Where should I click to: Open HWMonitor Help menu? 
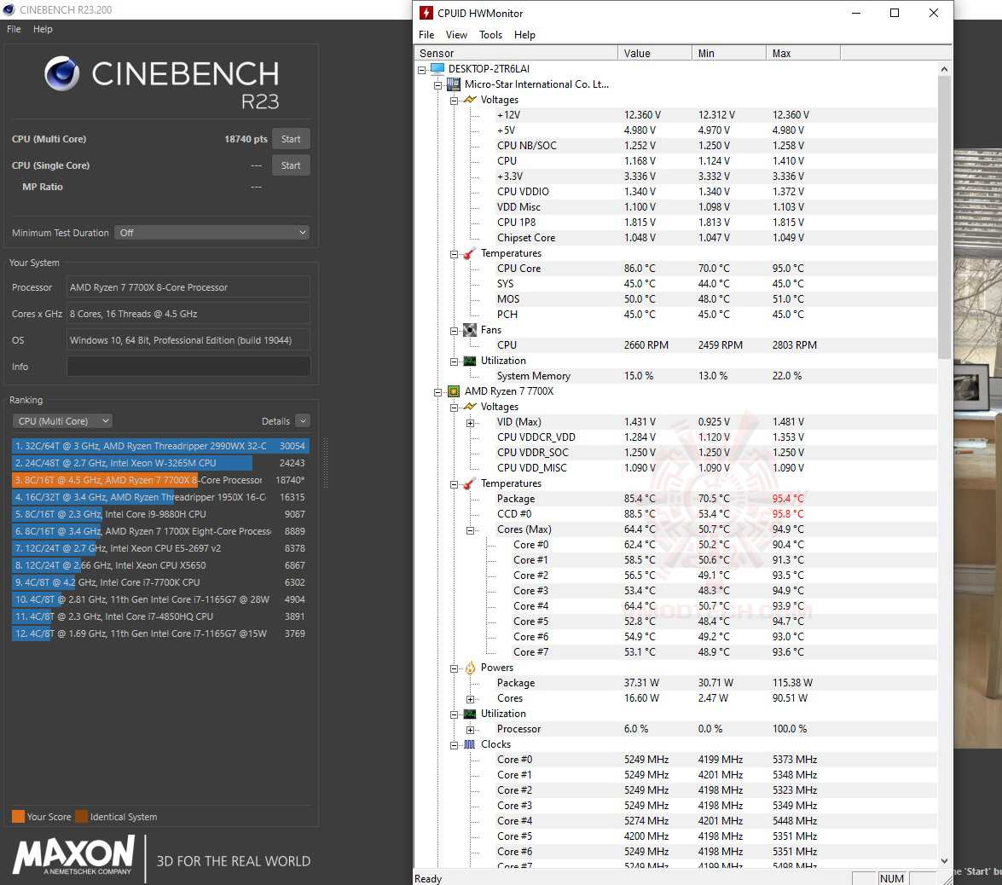tap(524, 34)
